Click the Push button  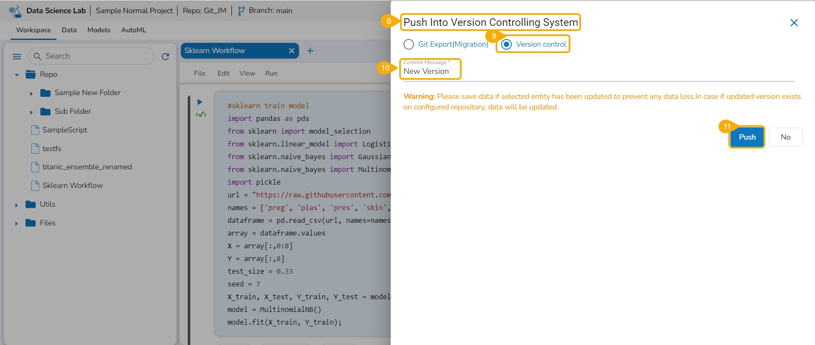click(747, 137)
